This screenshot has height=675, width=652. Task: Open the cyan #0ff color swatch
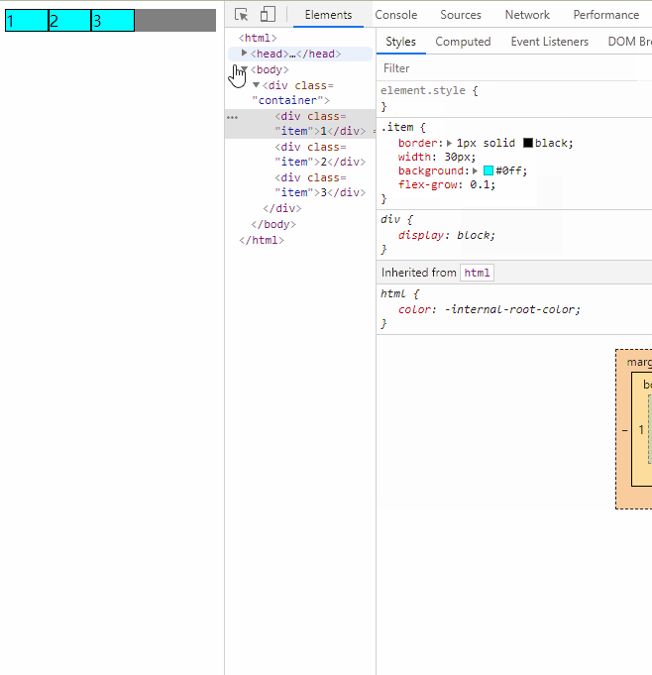click(x=489, y=170)
